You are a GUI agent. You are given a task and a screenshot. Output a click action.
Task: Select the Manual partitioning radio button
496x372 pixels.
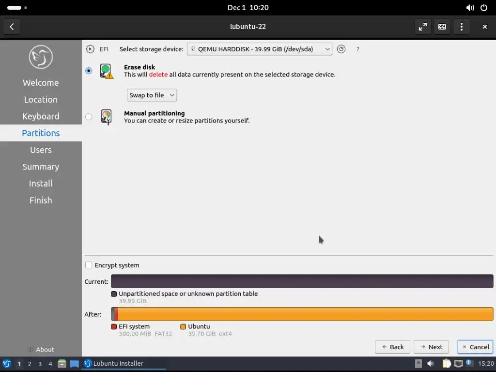(89, 117)
